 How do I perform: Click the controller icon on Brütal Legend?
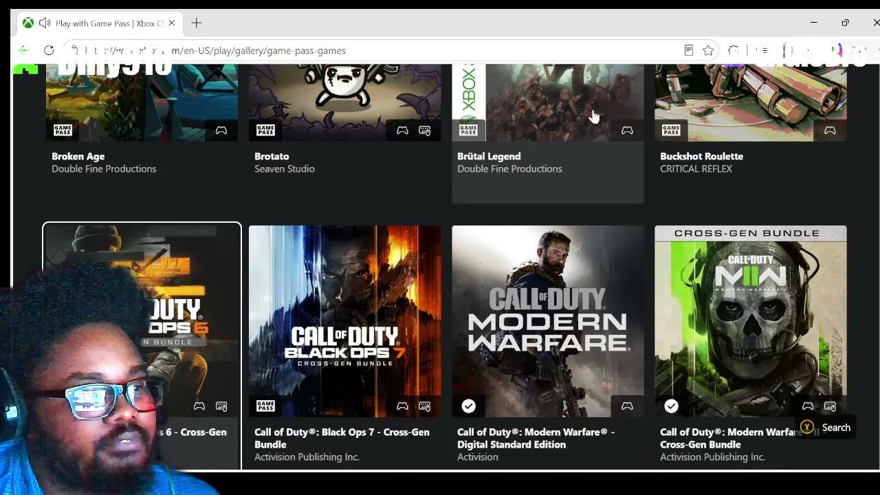pyautogui.click(x=627, y=130)
